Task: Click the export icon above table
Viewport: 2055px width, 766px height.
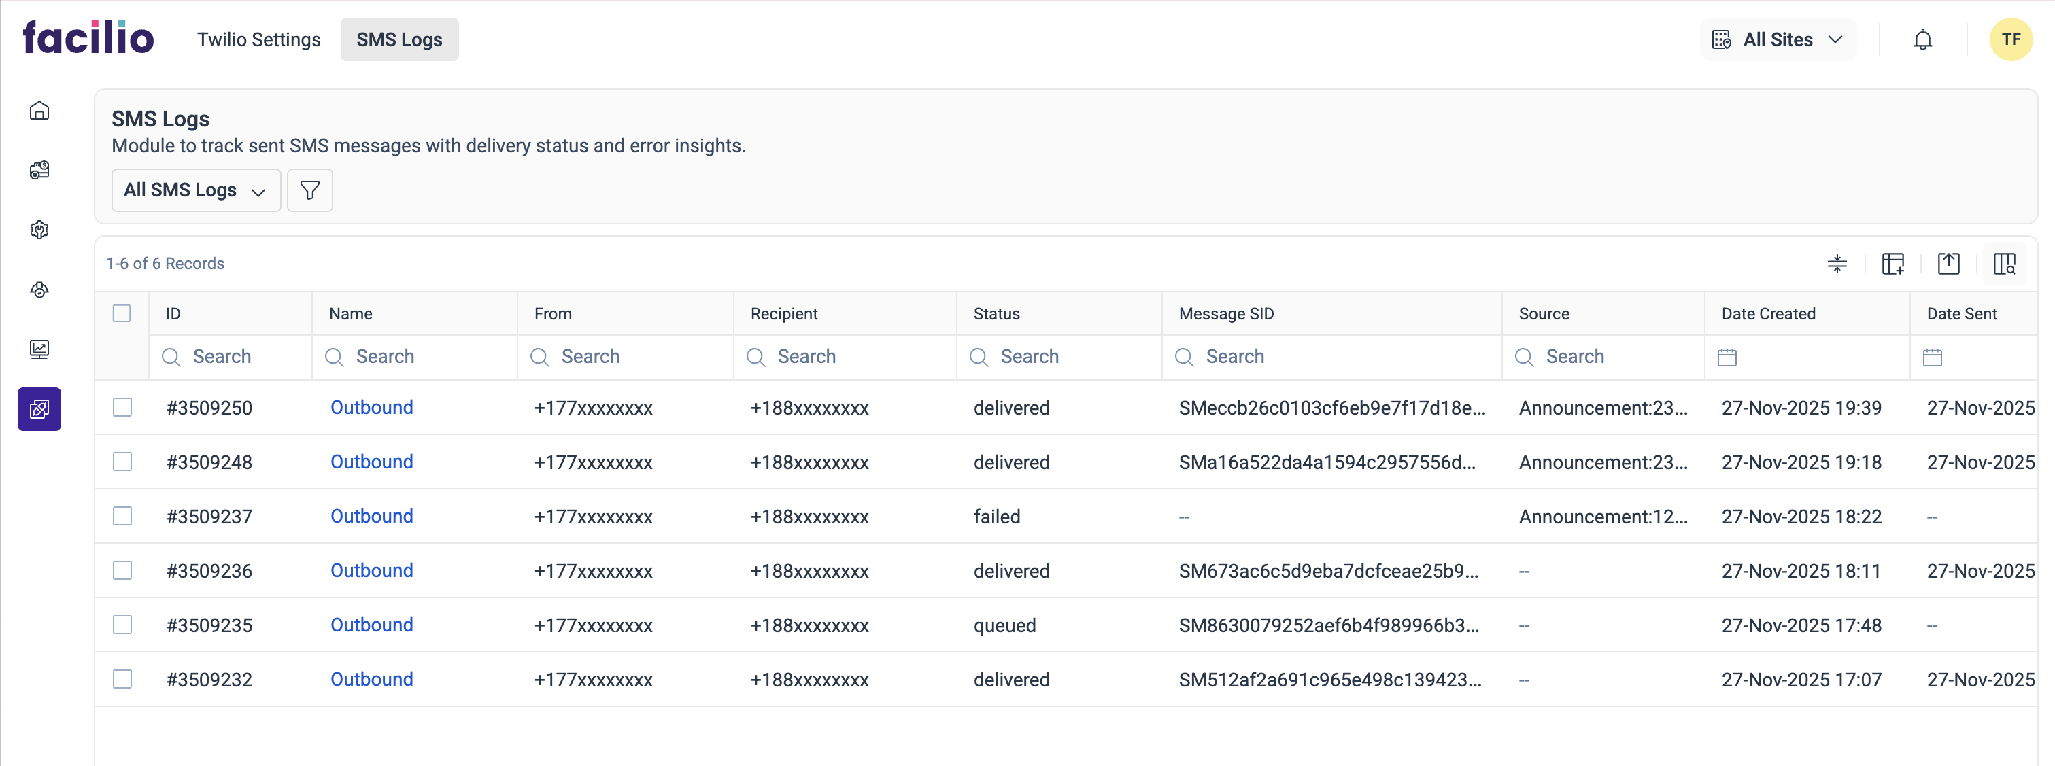Action: pos(1948,263)
